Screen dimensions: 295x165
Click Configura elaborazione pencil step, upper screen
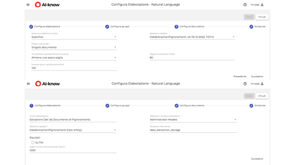tap(31, 26)
